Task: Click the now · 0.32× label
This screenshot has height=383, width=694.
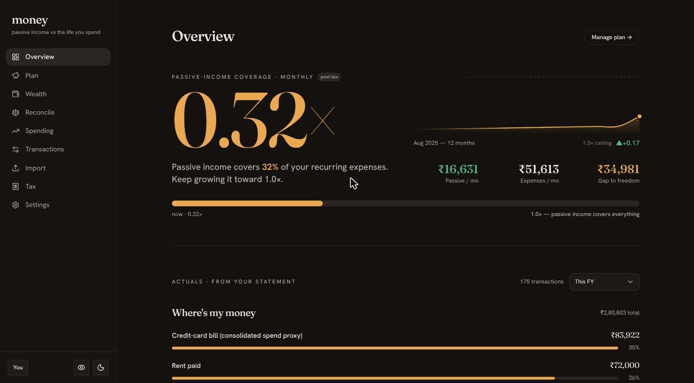Action: 187,214
